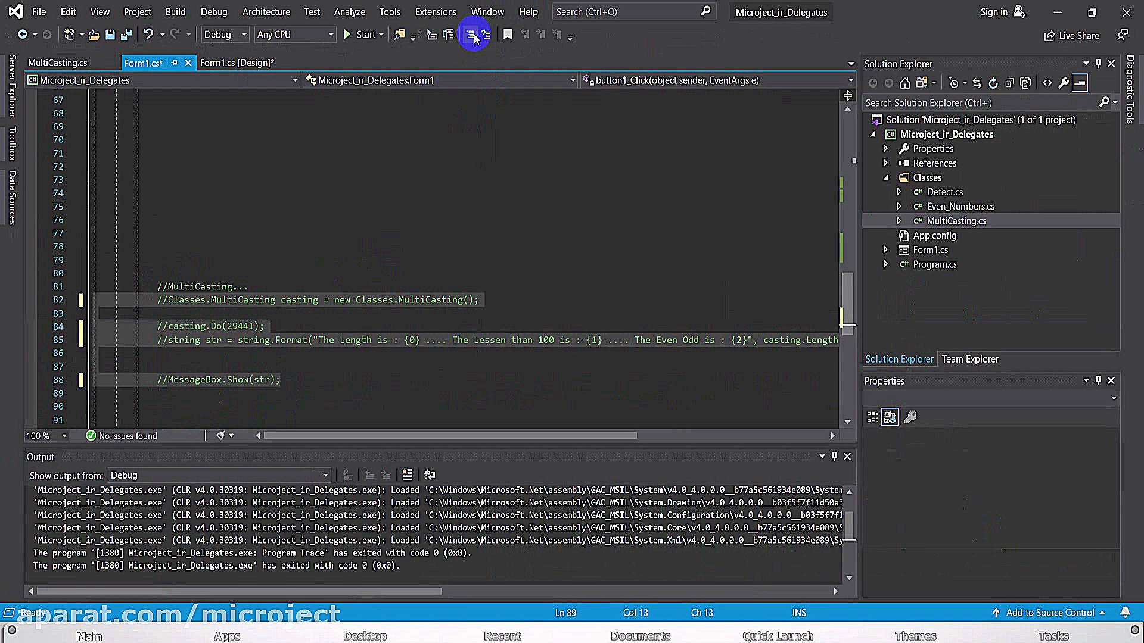Open Solution Explorer Properties wrench icon
The height and width of the screenshot is (643, 1144).
pyautogui.click(x=1064, y=83)
